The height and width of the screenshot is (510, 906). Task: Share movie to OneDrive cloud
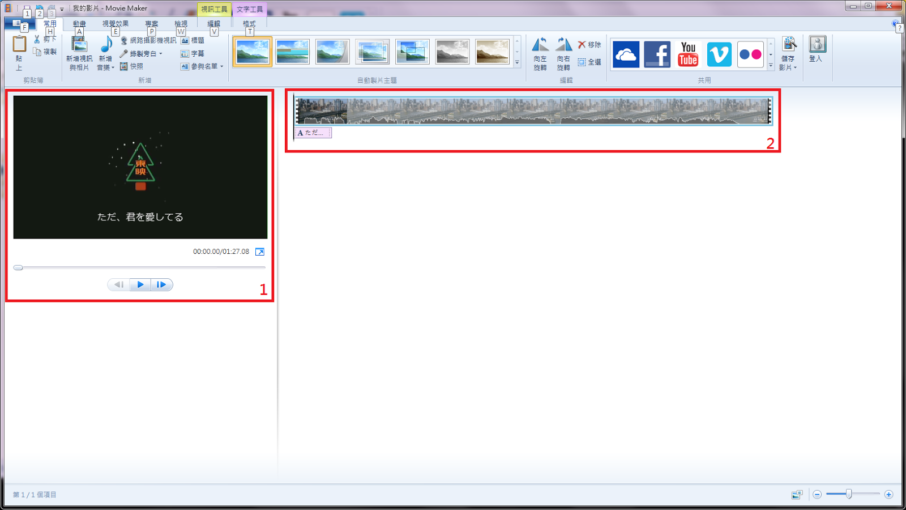(x=626, y=54)
